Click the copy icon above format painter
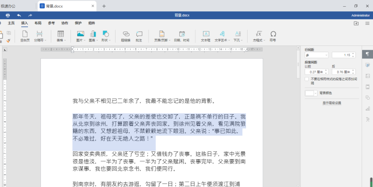 point(9,33)
